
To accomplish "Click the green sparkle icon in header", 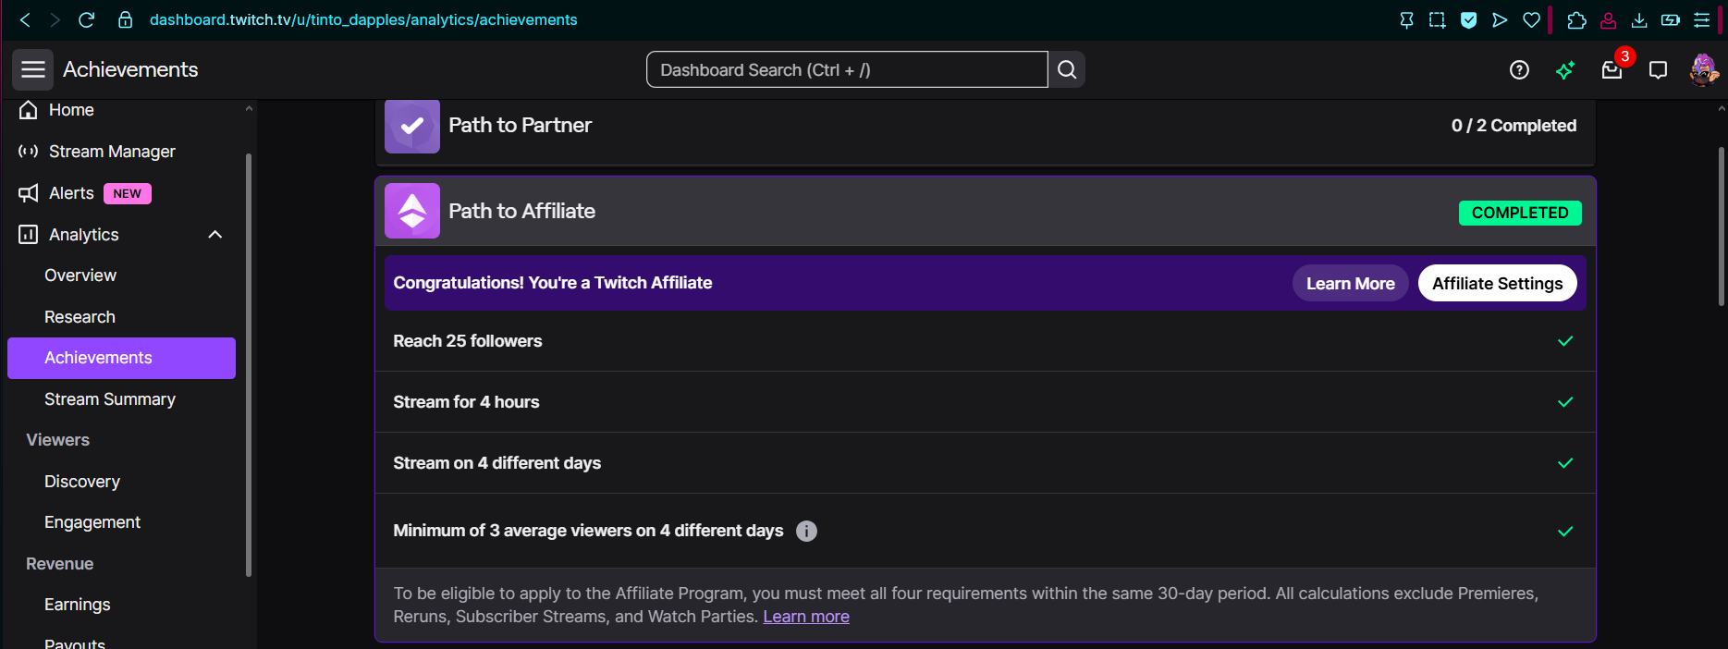I will click(1565, 70).
